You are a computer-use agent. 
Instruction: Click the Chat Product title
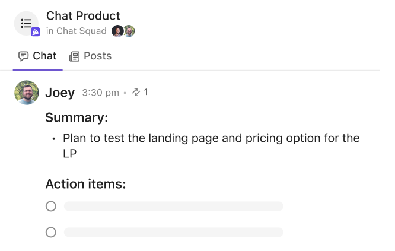(x=83, y=16)
